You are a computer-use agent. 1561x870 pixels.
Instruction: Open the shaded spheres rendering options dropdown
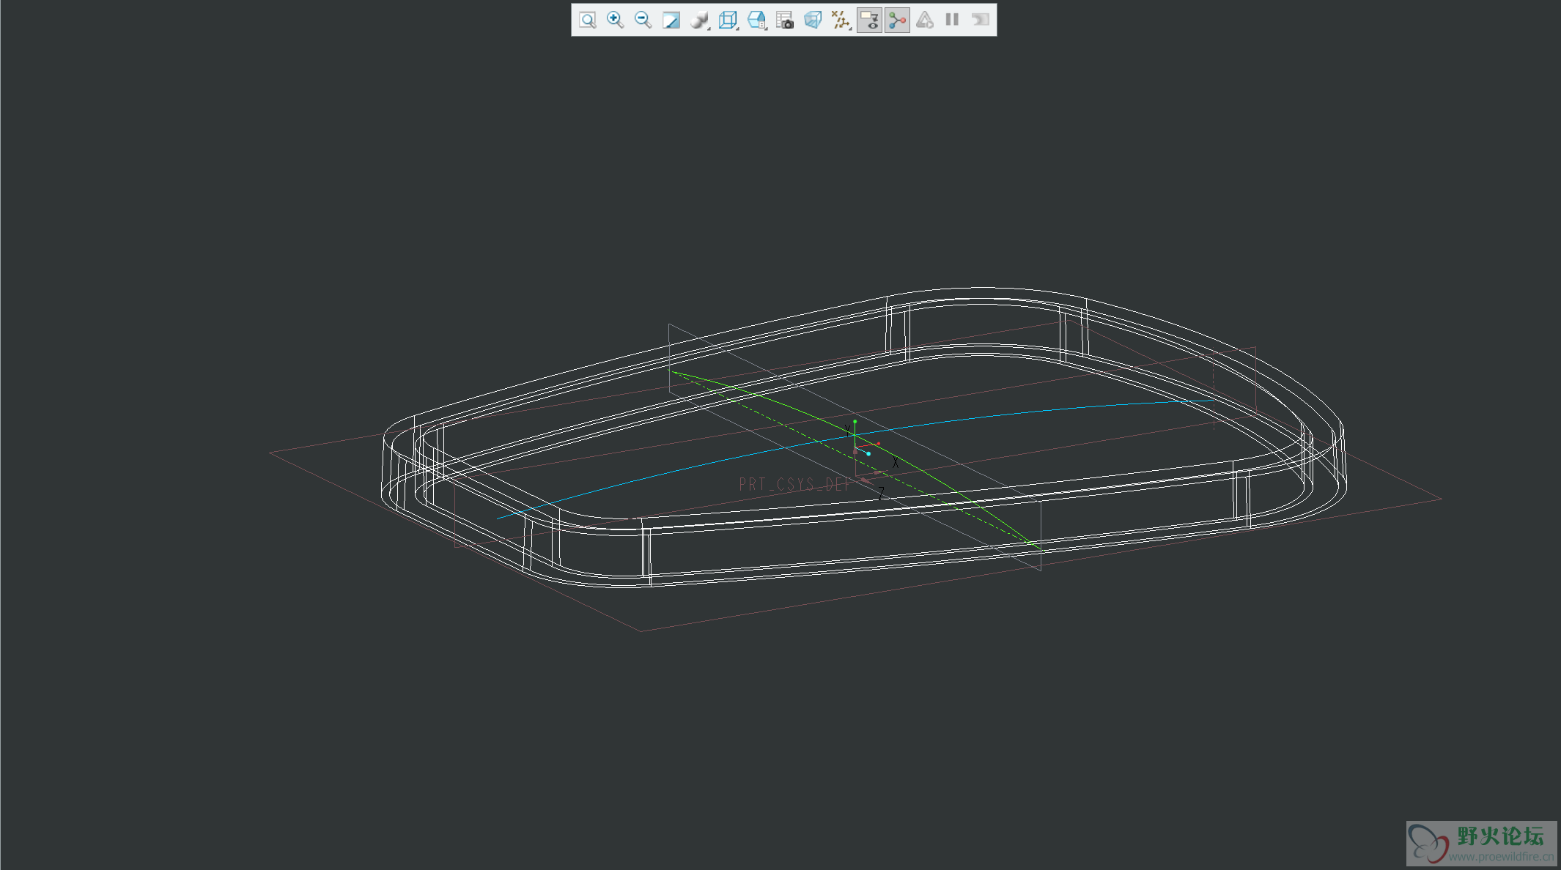(x=700, y=20)
